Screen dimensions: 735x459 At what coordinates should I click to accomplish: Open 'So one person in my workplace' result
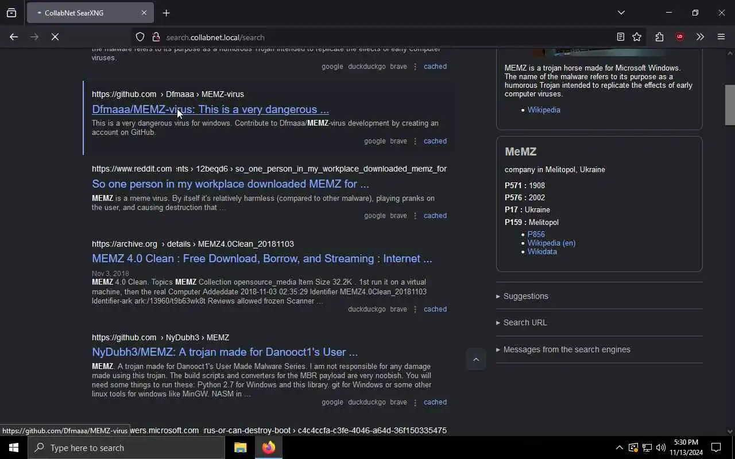[x=230, y=184]
